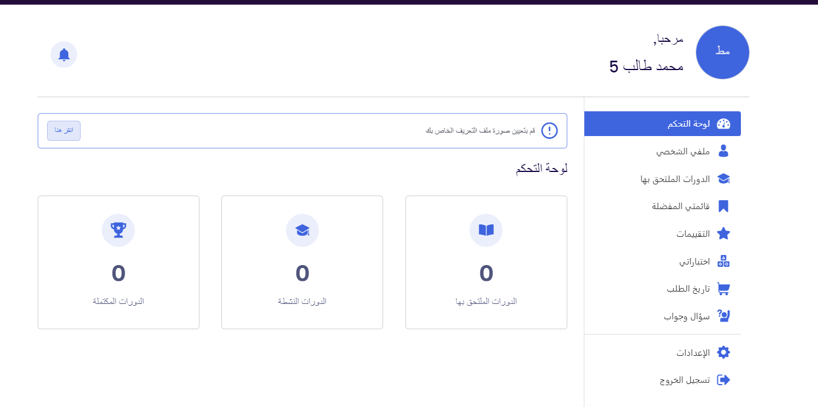This screenshot has height=407, width=818.
Task: Click the bookmark icon for قائمتي المفضلة
Action: click(x=723, y=206)
